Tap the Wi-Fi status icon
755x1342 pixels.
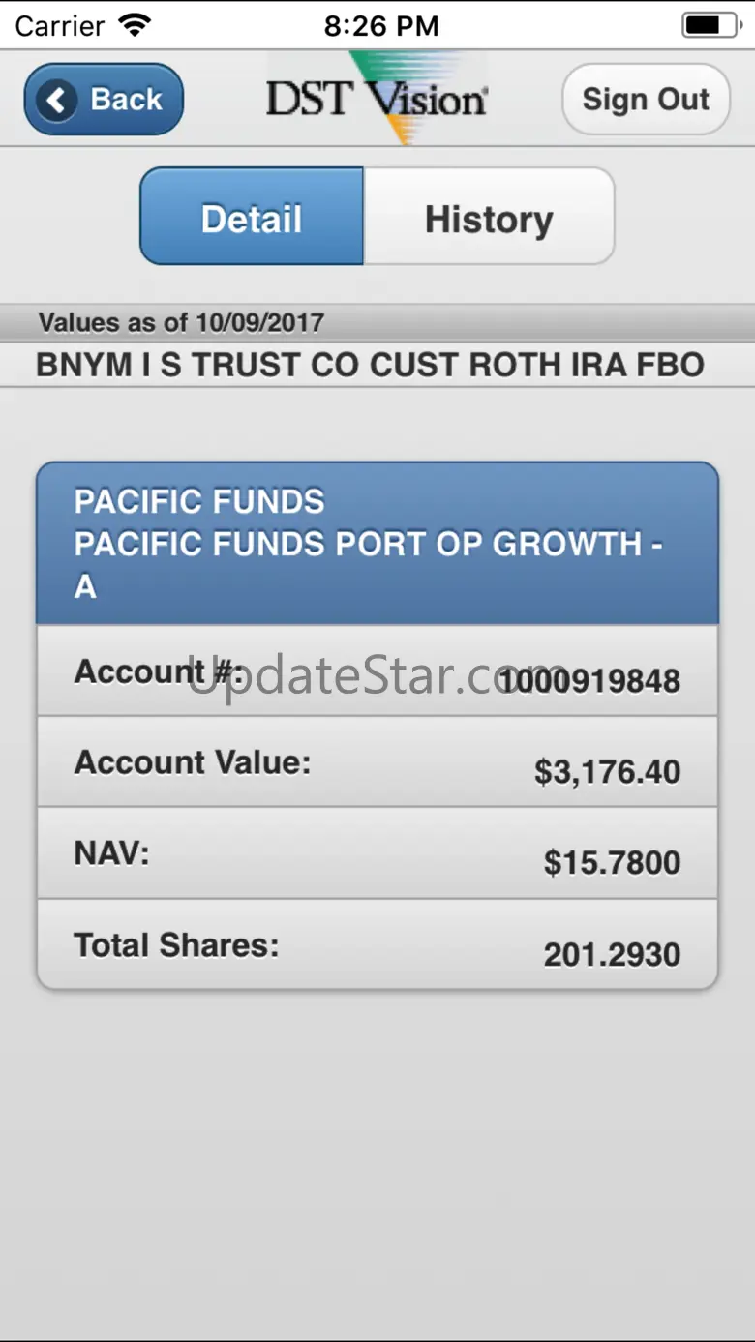[x=136, y=25]
